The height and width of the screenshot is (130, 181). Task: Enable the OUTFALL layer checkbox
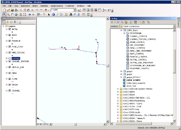point(10,58)
